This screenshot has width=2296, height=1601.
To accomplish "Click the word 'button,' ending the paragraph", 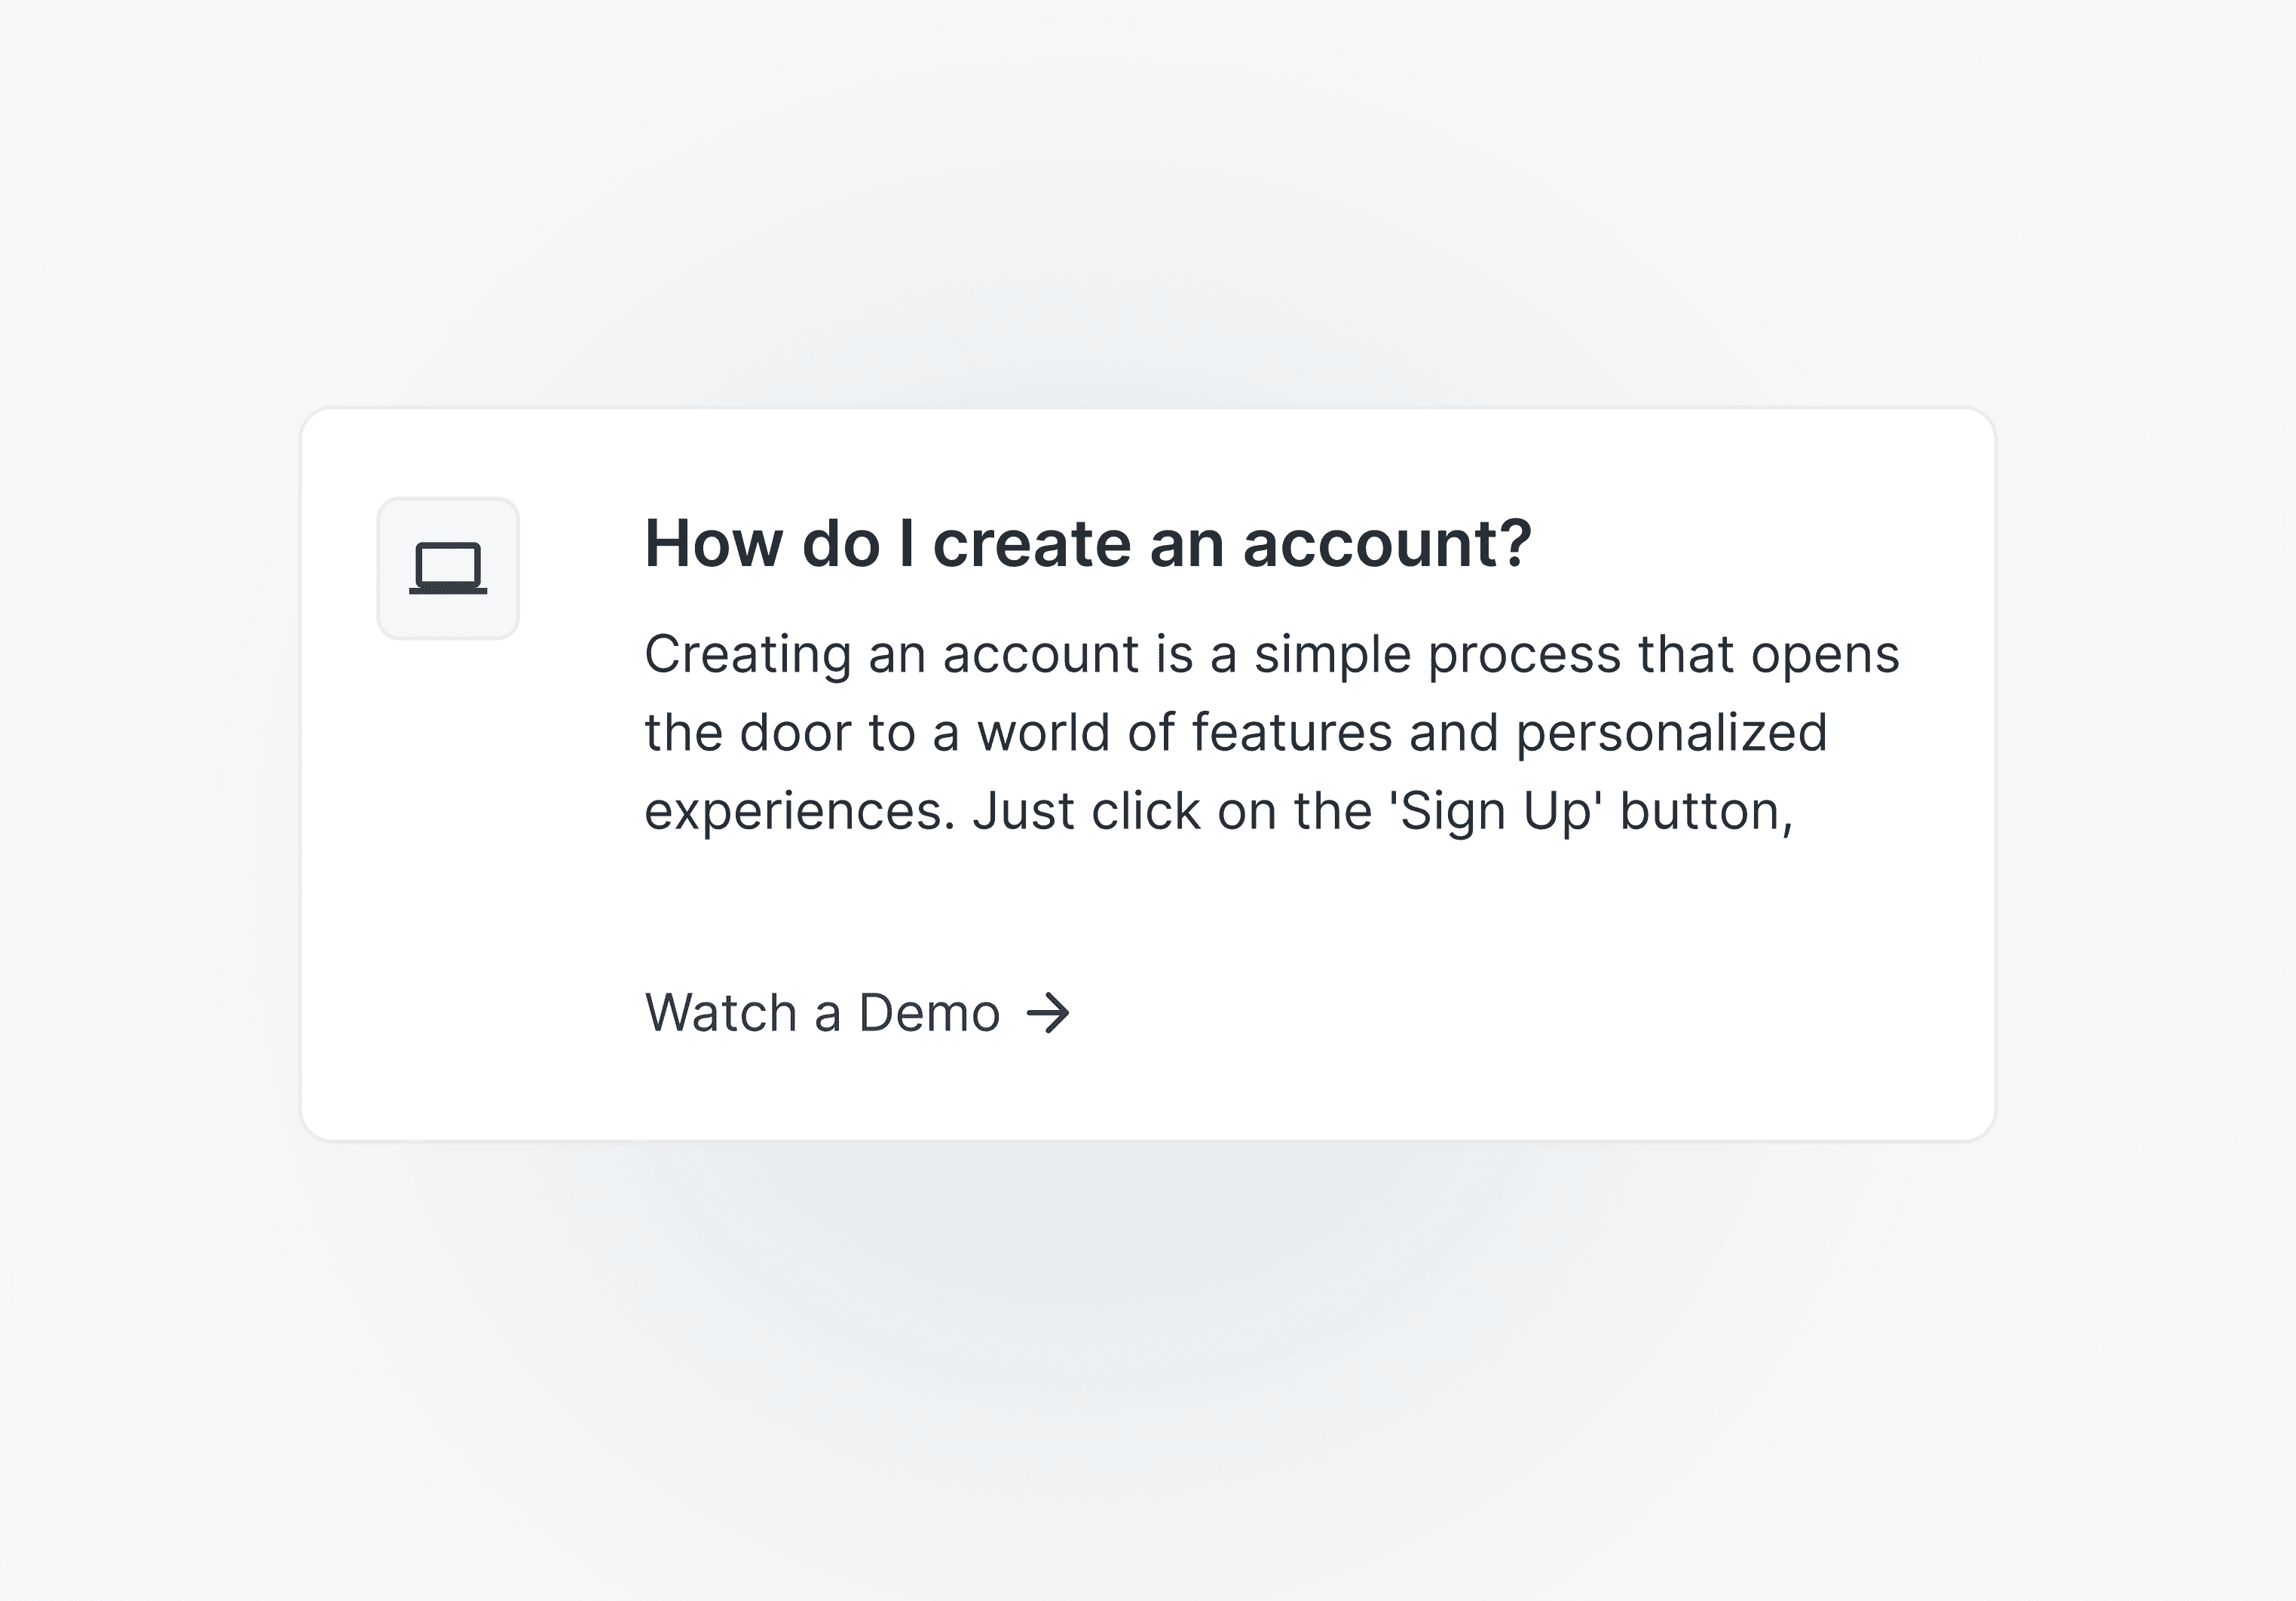I will (1706, 811).
